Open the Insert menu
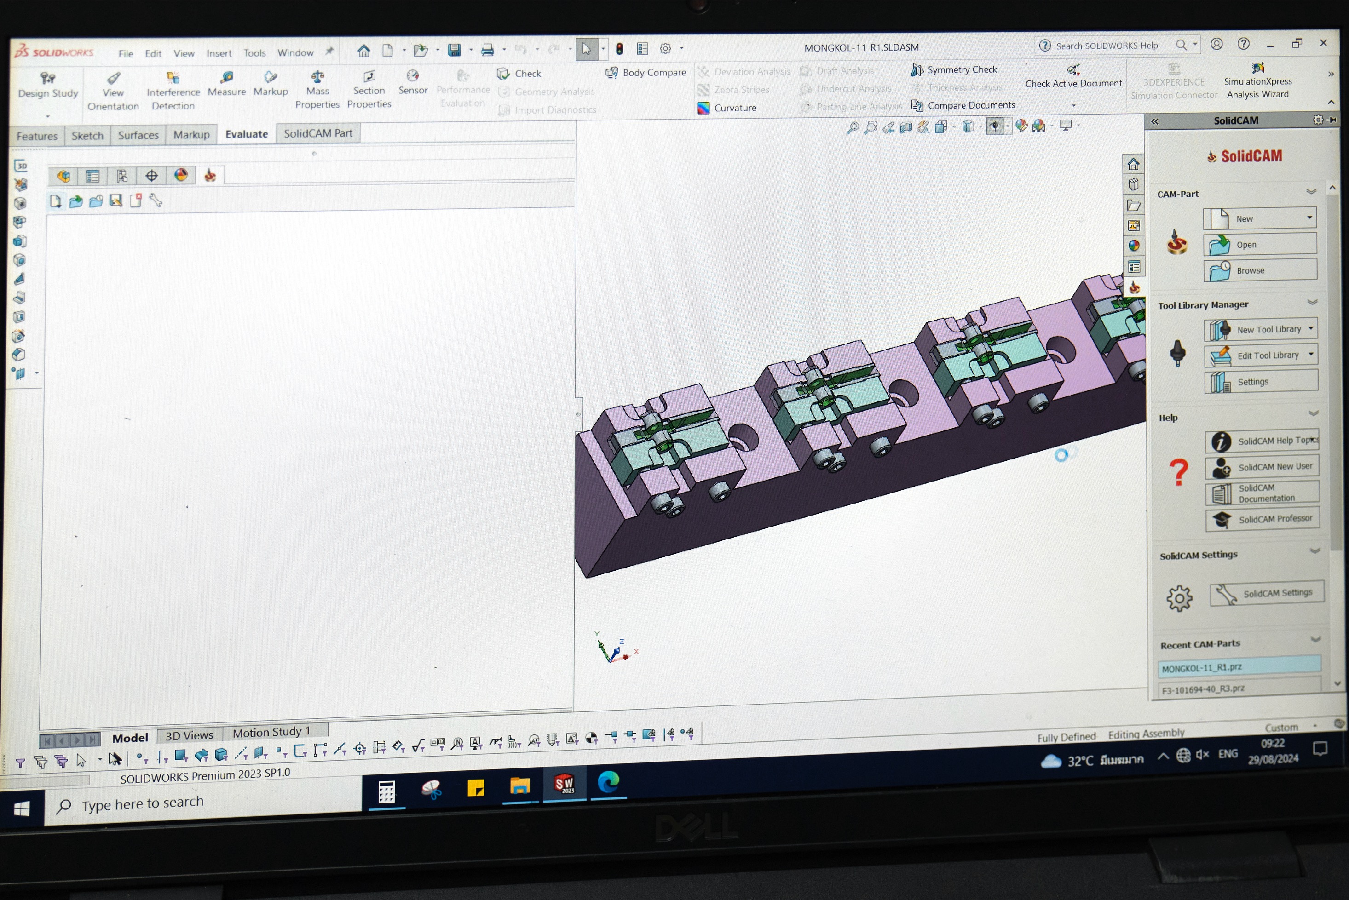The width and height of the screenshot is (1349, 900). tap(219, 53)
